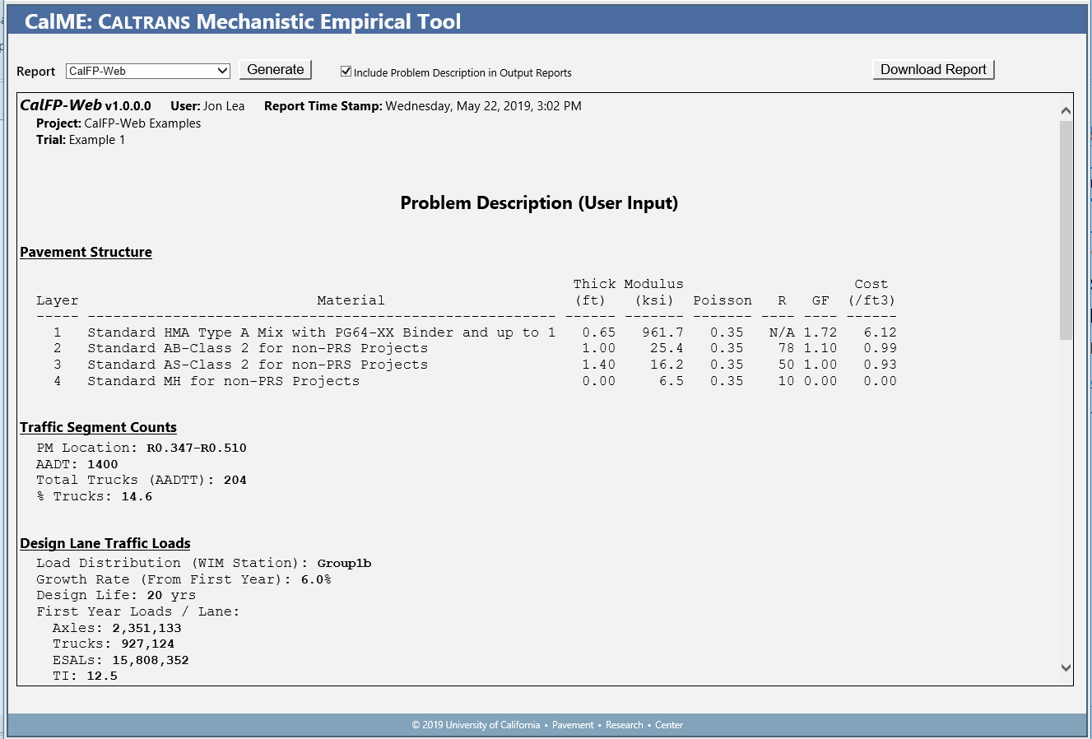Click the Download Report button
Viewport: 1092px width, 739px height.
pos(933,70)
